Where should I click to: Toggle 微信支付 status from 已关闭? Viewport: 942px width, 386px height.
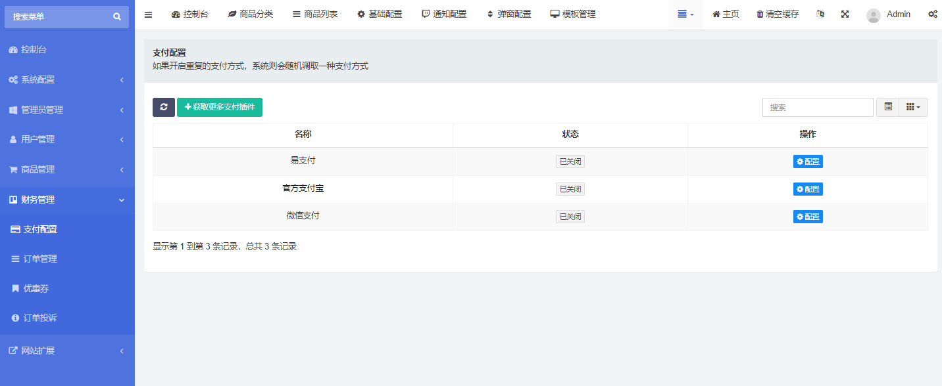(x=570, y=216)
